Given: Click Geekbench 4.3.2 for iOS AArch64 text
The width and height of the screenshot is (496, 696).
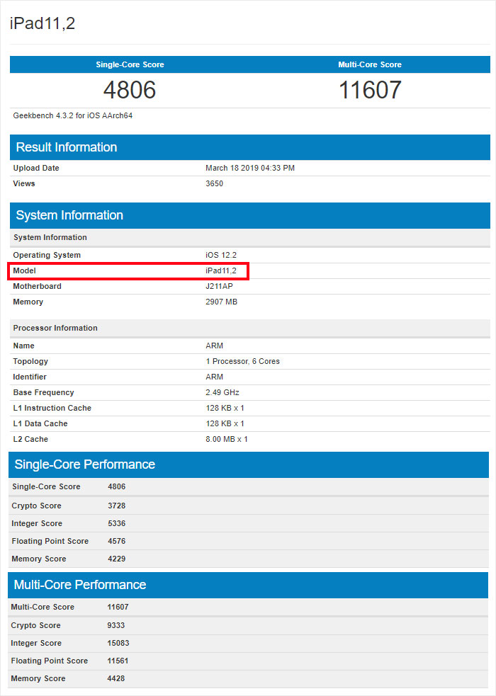Looking at the screenshot, I should click(x=73, y=115).
